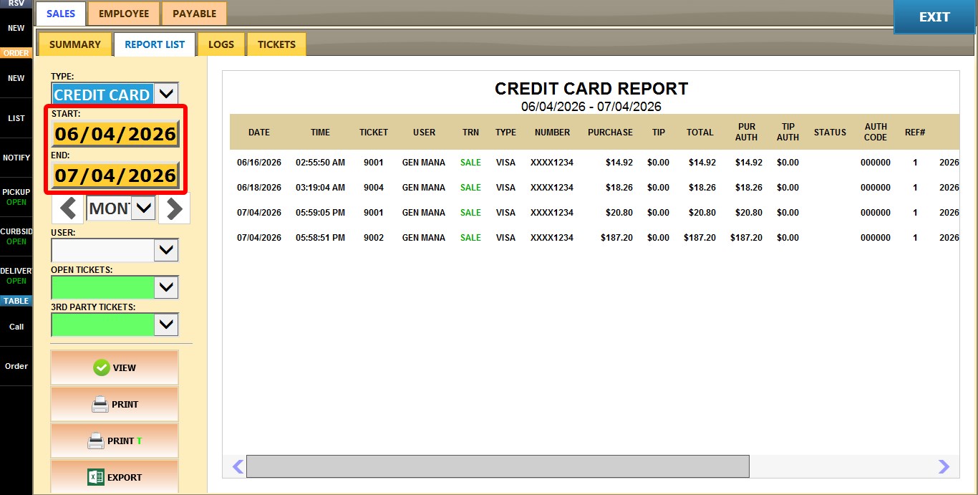Open the TICKETS tab
The height and width of the screenshot is (495, 978).
tap(276, 44)
